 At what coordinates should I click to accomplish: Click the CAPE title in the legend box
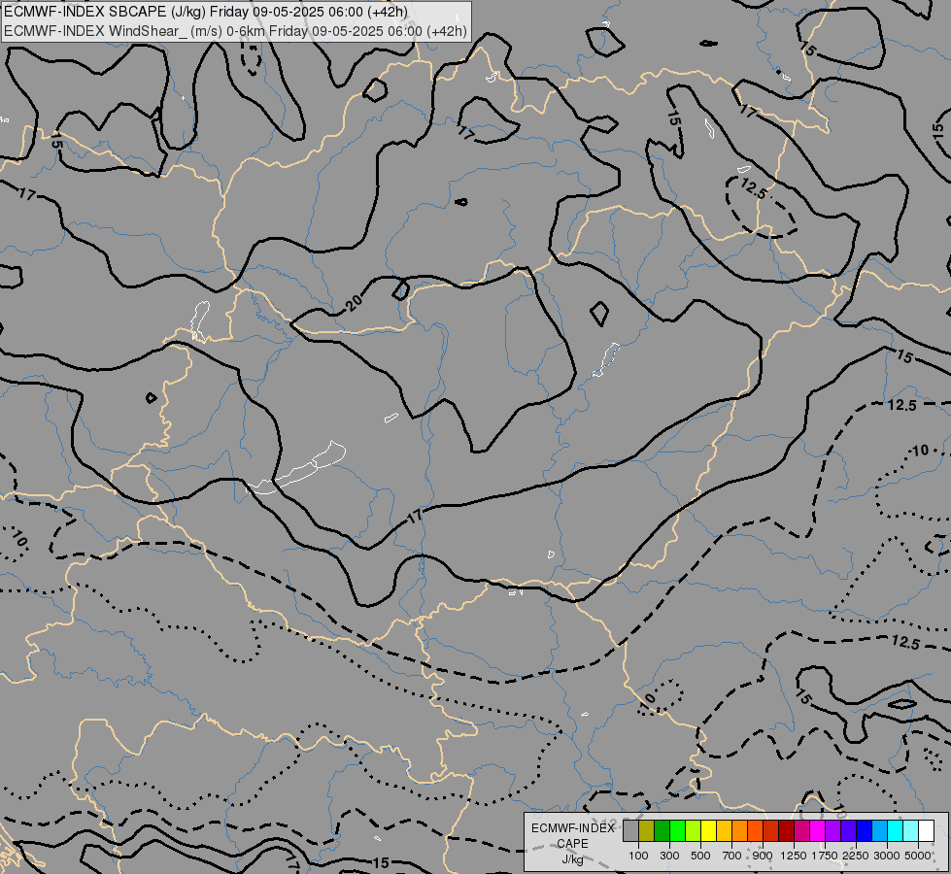click(572, 844)
